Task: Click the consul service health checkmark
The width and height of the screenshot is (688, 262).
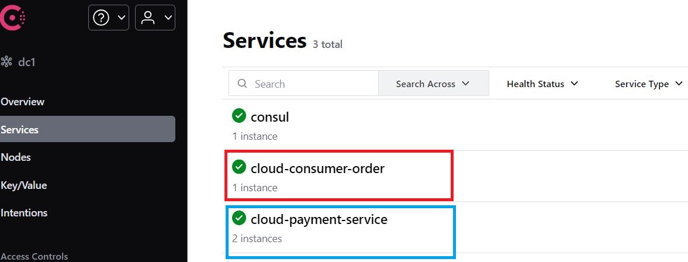Action: 238,116
